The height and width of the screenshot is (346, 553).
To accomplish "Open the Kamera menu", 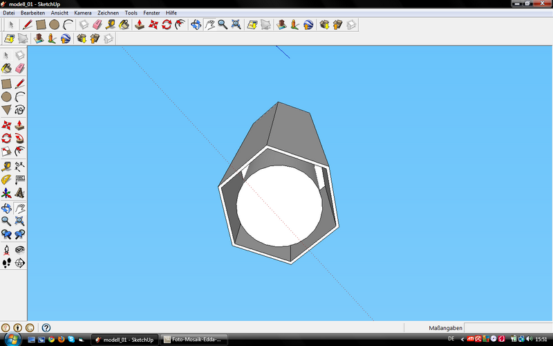I will [82, 12].
